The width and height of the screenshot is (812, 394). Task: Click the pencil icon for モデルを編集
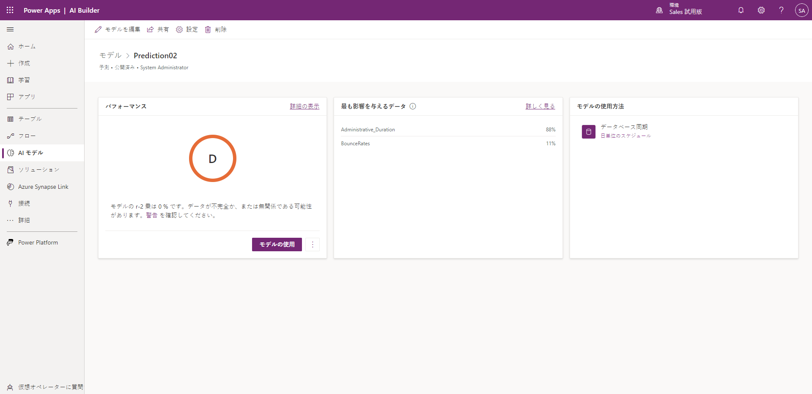[98, 30]
